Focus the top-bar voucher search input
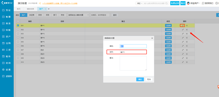The height and width of the screenshot is (97, 219). 154,3
